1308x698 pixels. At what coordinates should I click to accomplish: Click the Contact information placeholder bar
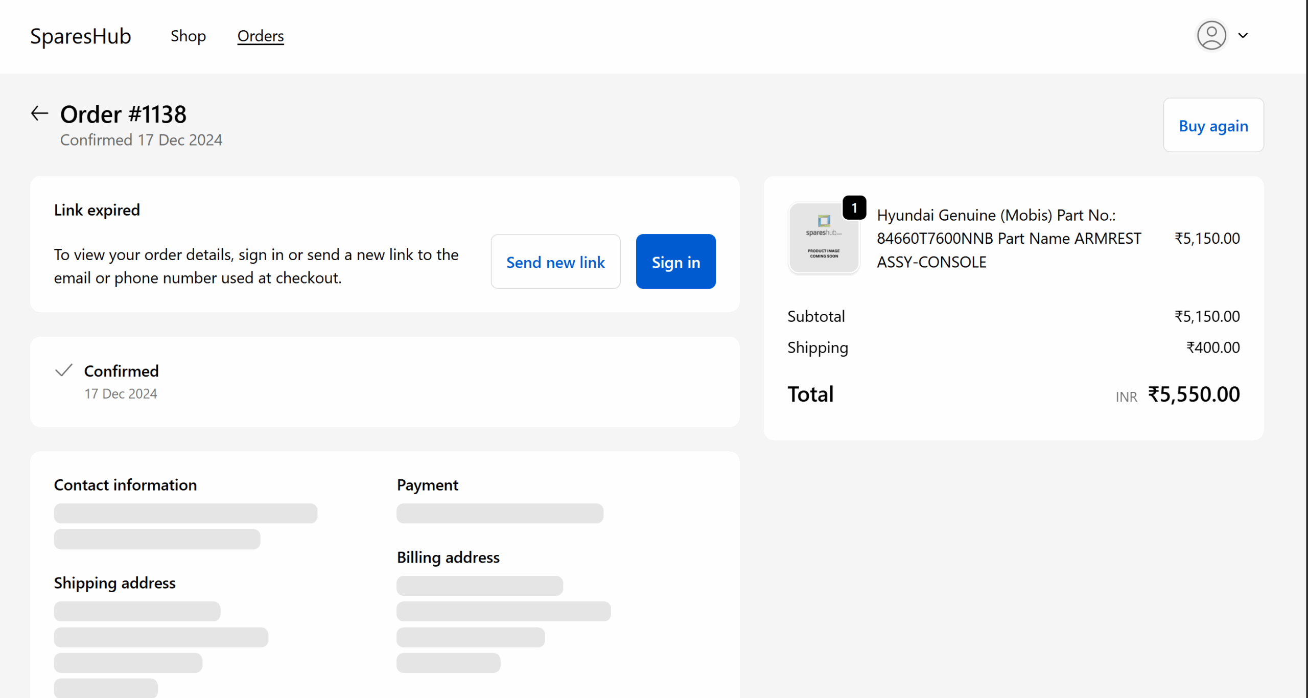coord(185,513)
